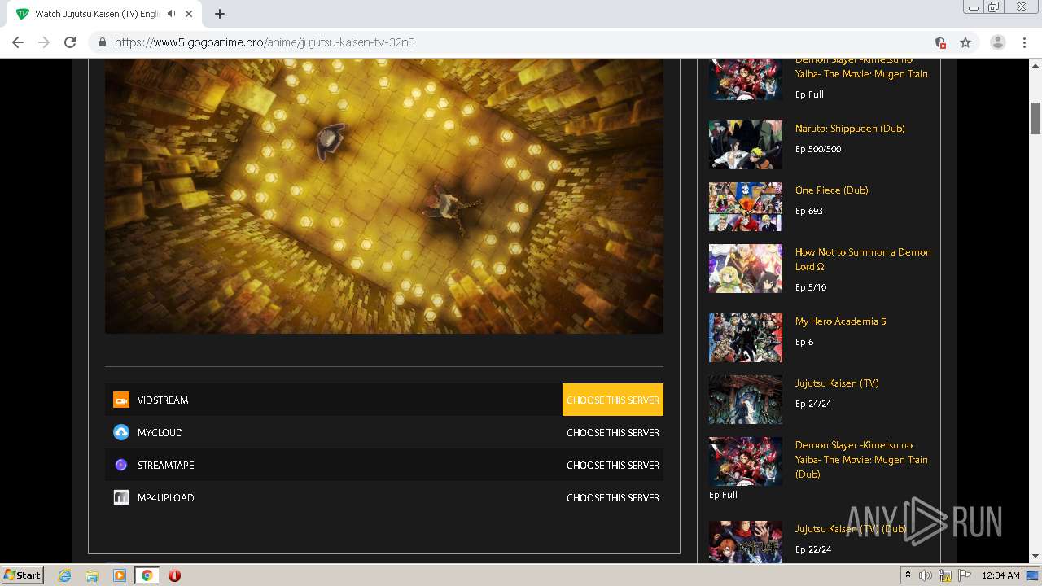Click the Ep 500/500 text
The width and height of the screenshot is (1042, 586).
[818, 149]
